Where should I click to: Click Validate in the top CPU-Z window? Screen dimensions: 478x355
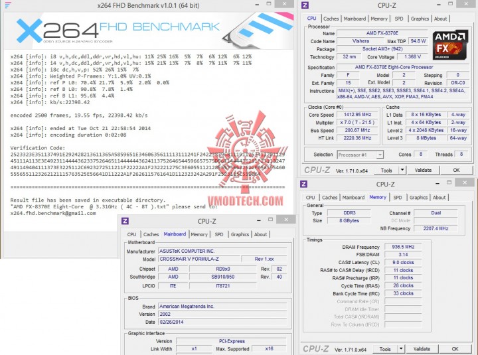coord(423,170)
